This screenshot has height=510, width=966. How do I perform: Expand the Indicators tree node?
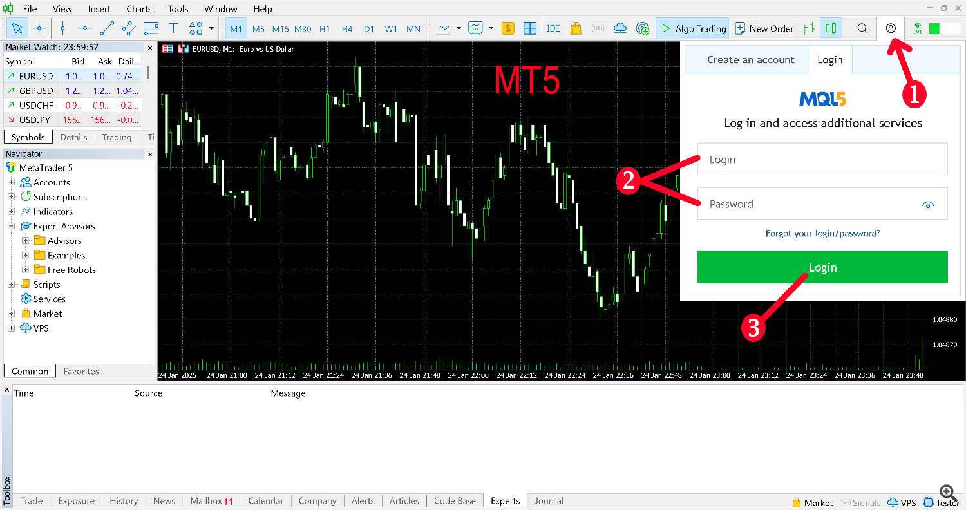pyautogui.click(x=11, y=211)
